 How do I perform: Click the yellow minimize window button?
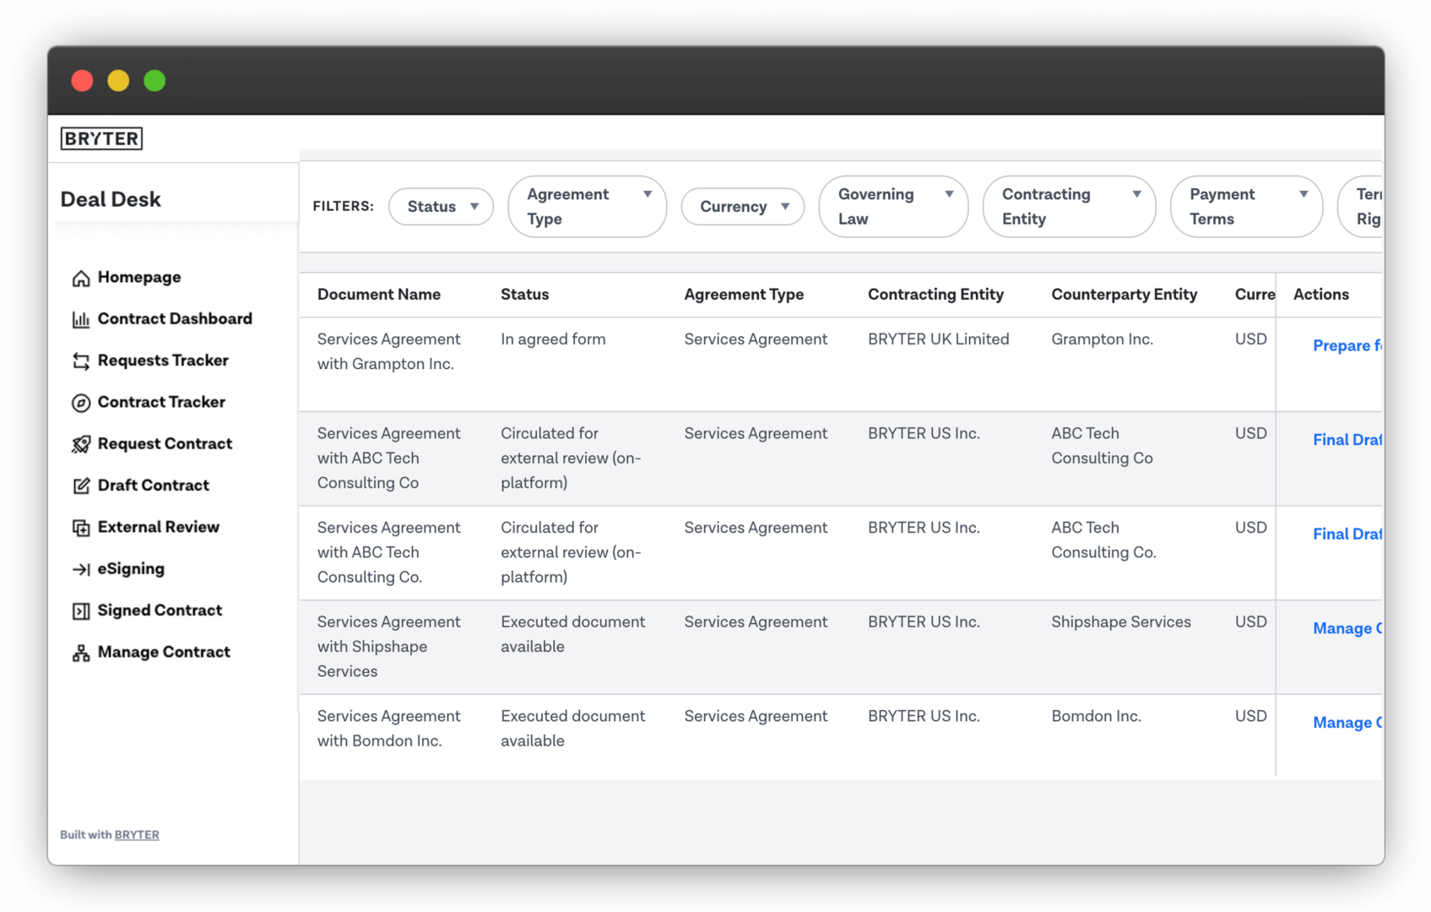[x=118, y=81]
